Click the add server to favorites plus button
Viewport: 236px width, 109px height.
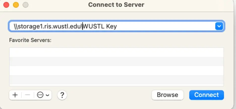pos(15,95)
